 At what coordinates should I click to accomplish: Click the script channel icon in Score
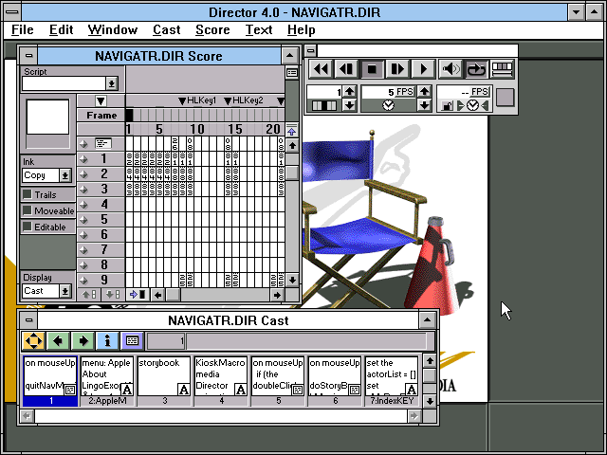coord(103,144)
